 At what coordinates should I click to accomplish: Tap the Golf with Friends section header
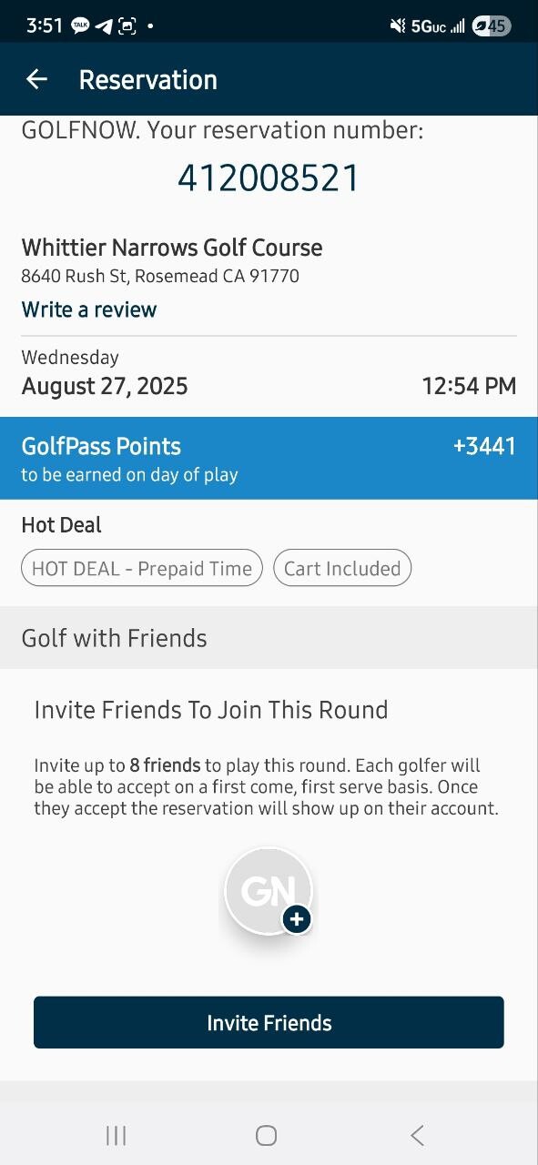pos(269,638)
